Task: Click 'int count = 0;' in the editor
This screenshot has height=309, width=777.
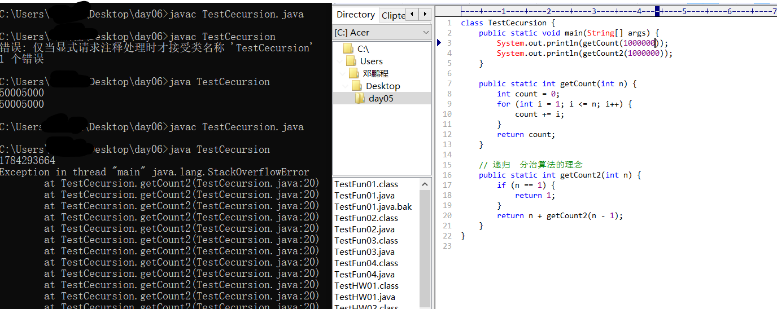Action: pos(528,94)
